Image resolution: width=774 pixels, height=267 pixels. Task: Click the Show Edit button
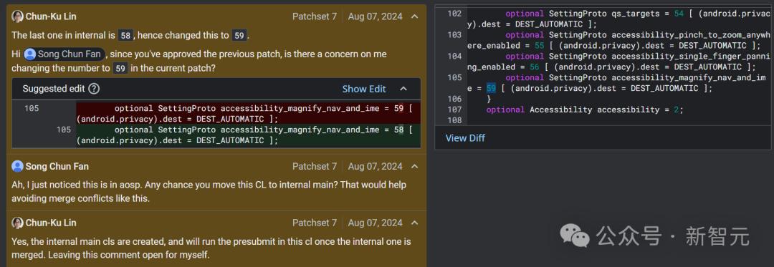[x=364, y=89]
